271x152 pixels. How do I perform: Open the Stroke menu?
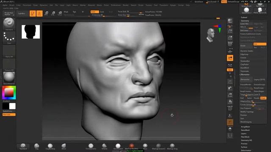pos(141,5)
